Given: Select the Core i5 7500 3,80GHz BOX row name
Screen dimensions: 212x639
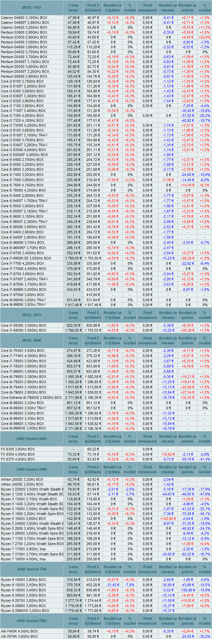Looking at the screenshot, I should click(22, 180).
